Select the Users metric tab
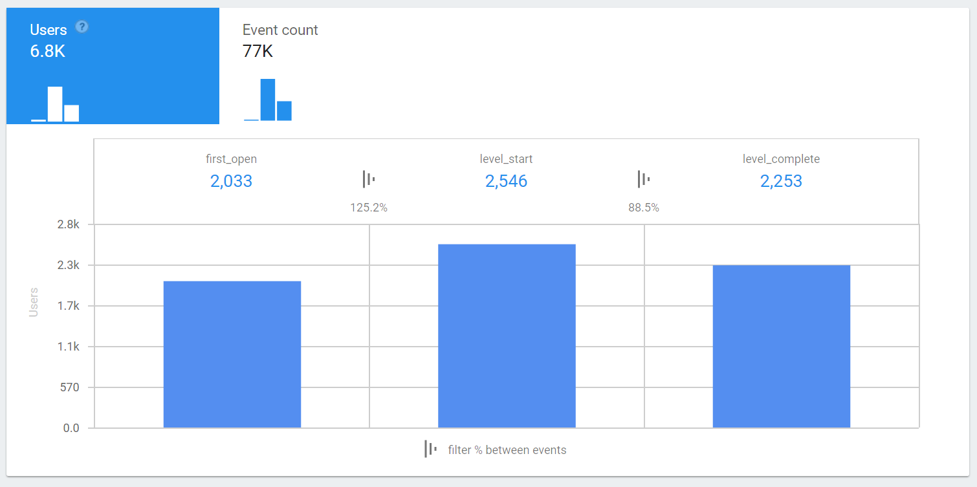The height and width of the screenshot is (487, 977). (x=113, y=65)
